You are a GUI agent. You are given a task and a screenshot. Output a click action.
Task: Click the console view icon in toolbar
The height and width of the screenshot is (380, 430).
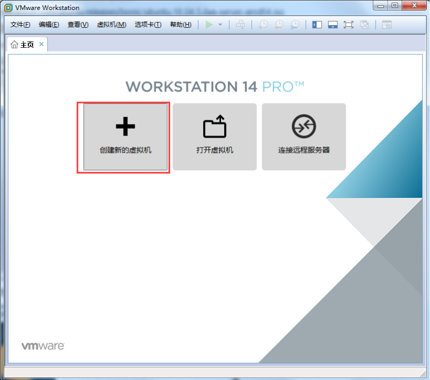(387, 25)
